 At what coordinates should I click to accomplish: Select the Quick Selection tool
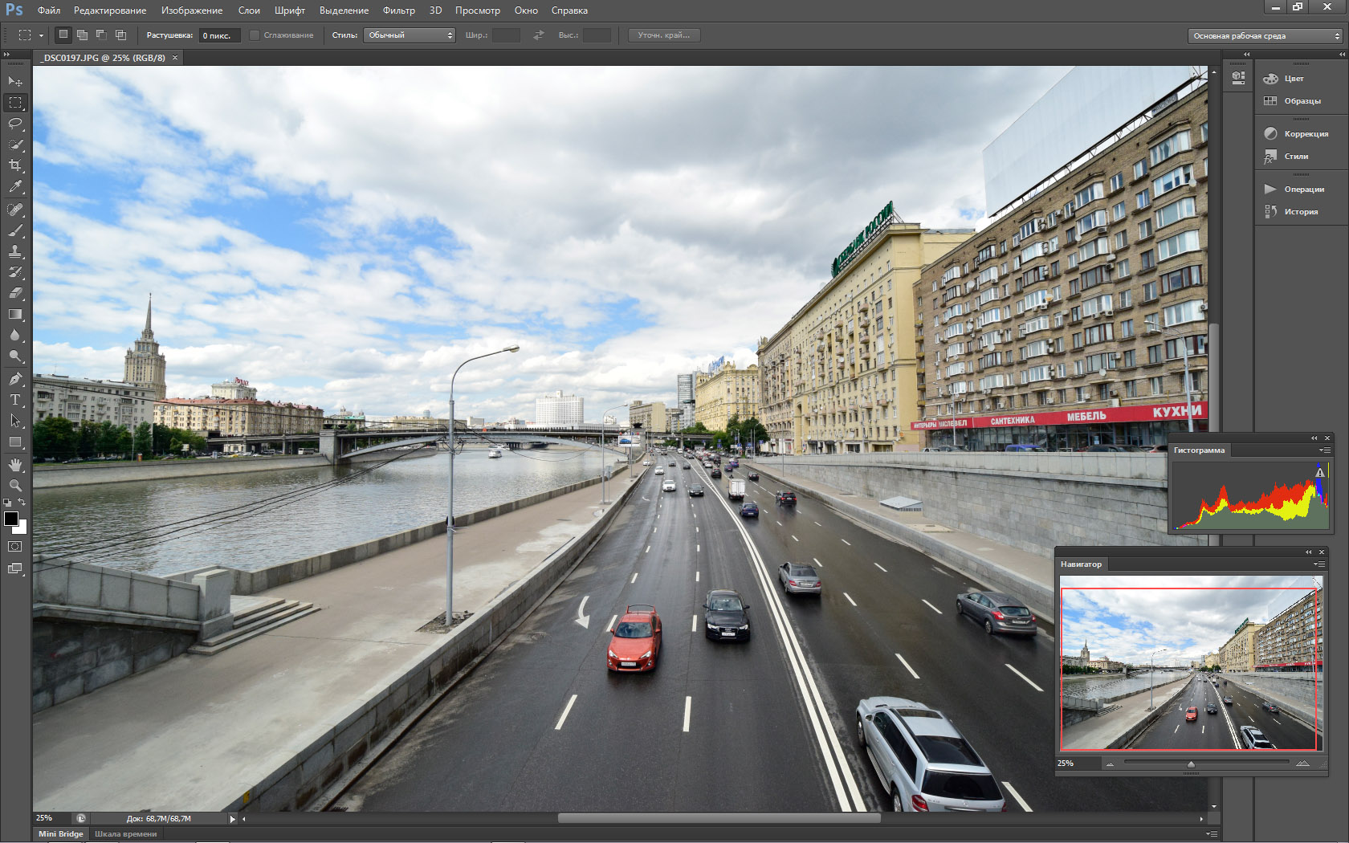point(15,145)
